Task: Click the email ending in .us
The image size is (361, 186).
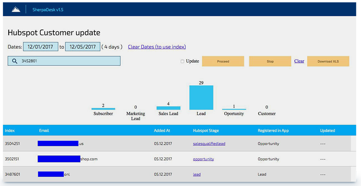Action: 61,144
